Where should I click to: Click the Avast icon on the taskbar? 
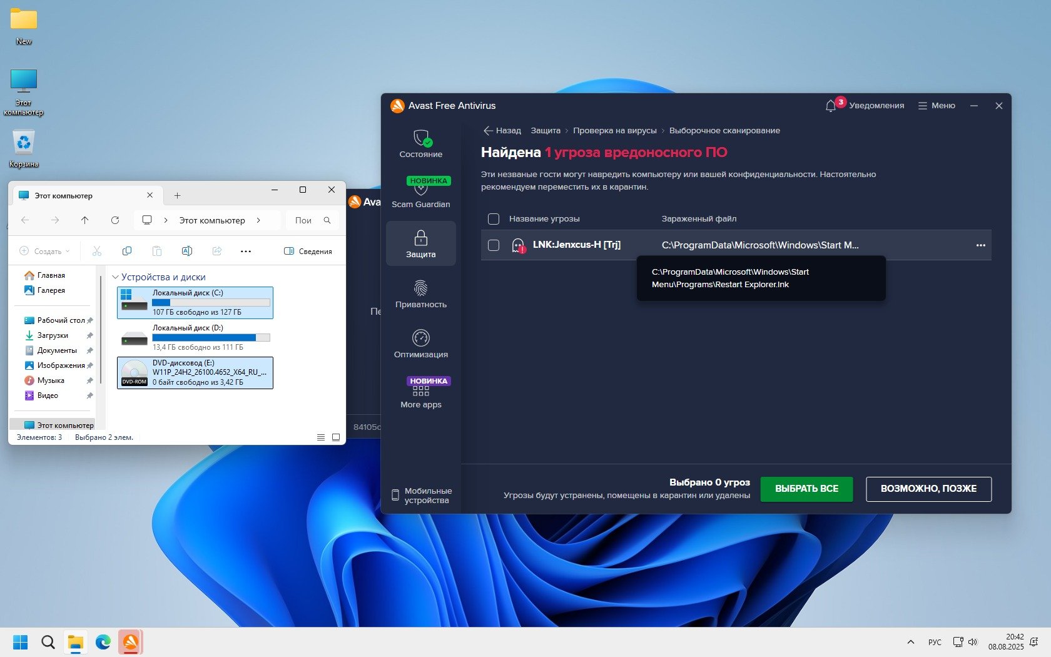pos(131,642)
